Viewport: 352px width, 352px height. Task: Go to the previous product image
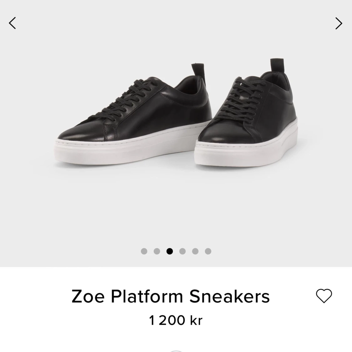(12, 23)
